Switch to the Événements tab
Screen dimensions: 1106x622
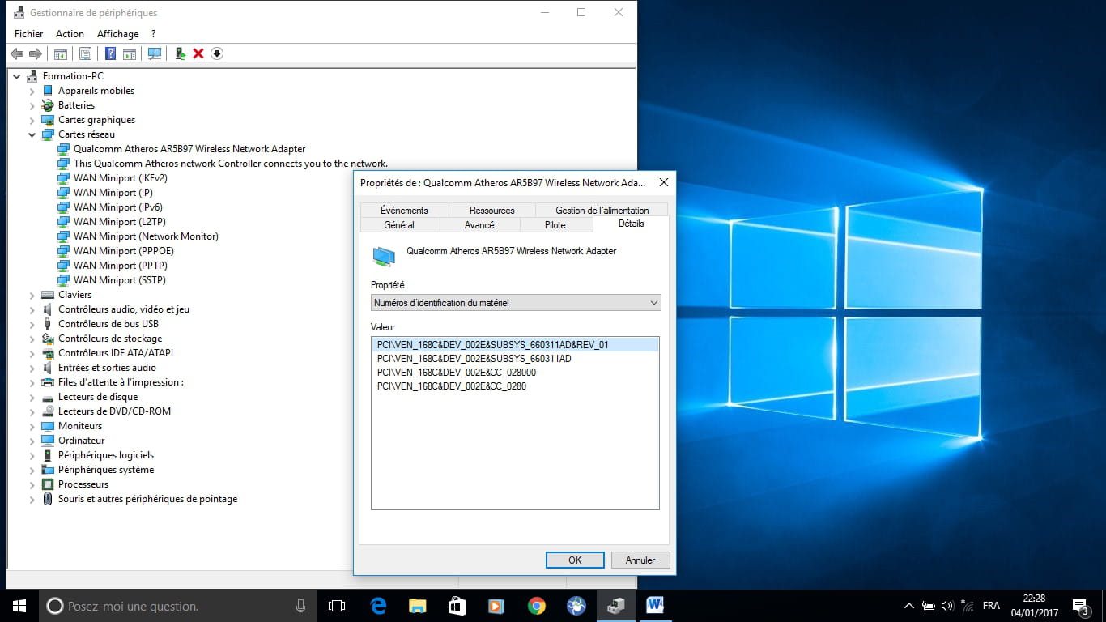(x=404, y=211)
